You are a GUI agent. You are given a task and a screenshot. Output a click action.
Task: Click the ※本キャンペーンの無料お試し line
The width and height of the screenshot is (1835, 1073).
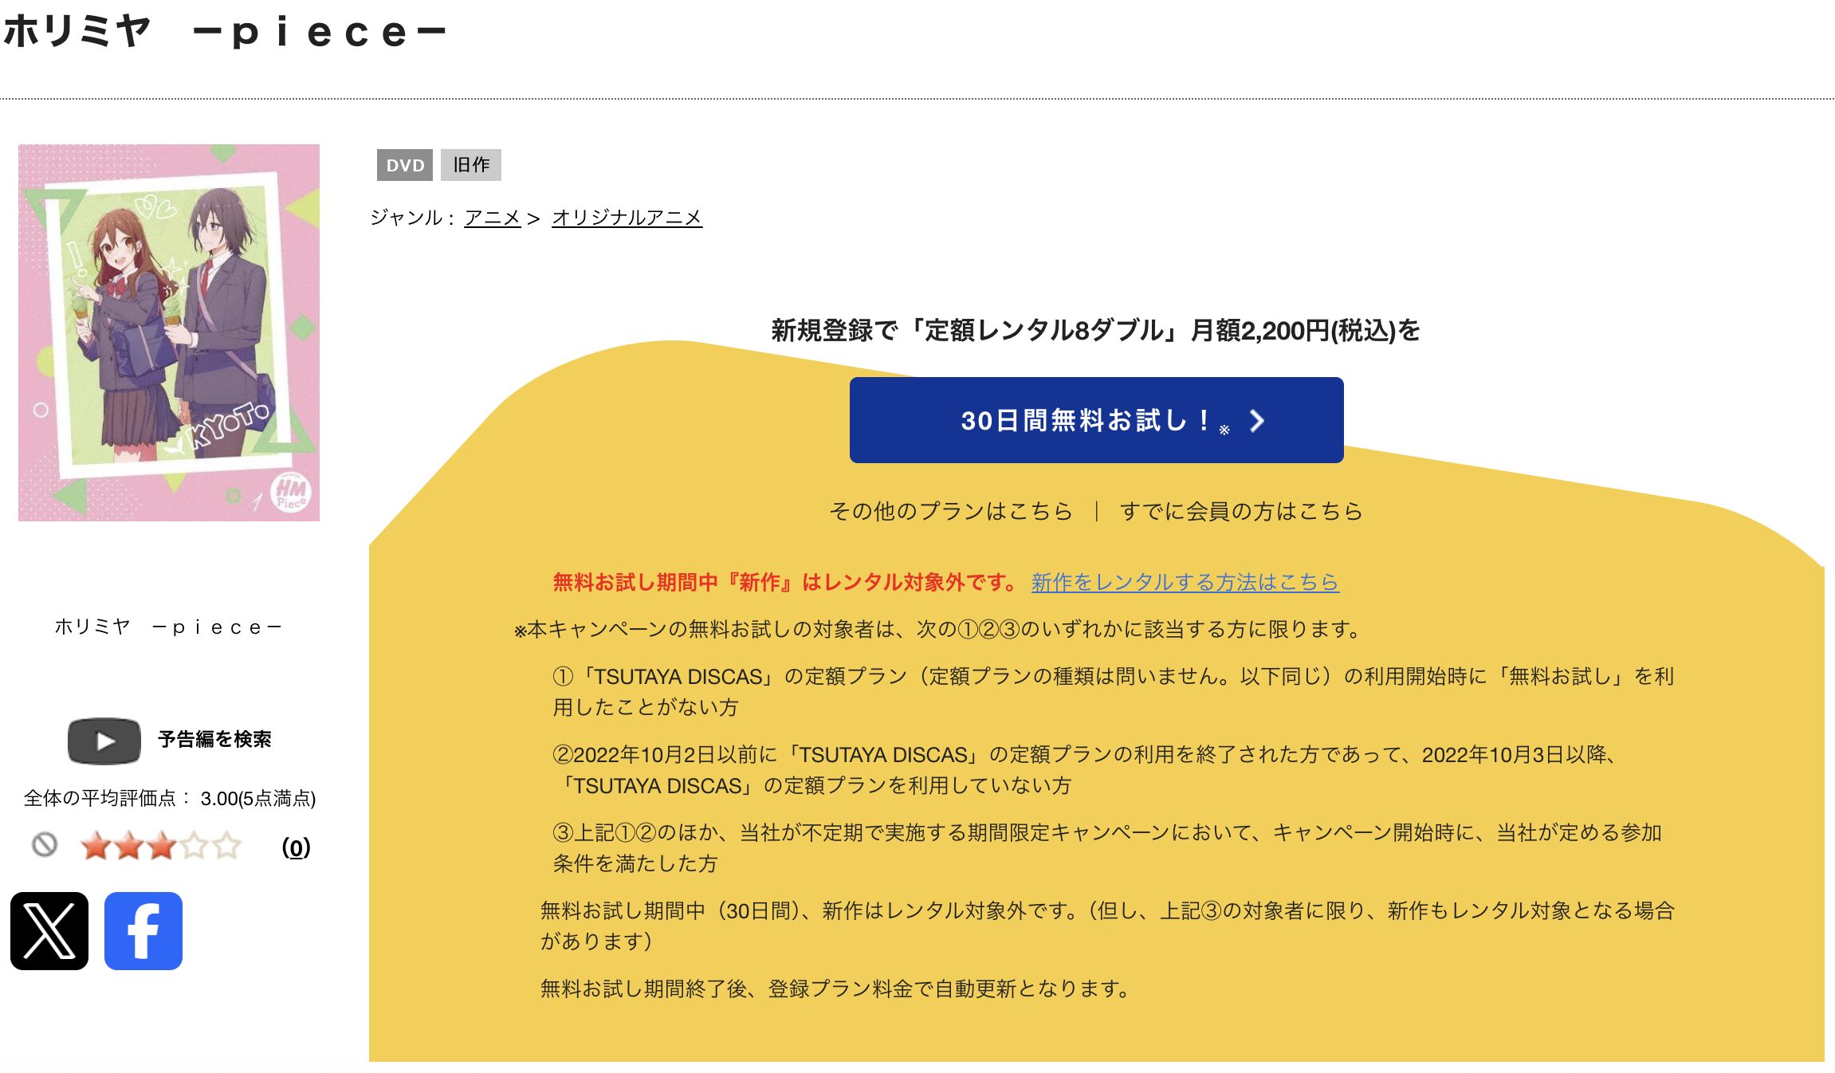pyautogui.click(x=937, y=629)
